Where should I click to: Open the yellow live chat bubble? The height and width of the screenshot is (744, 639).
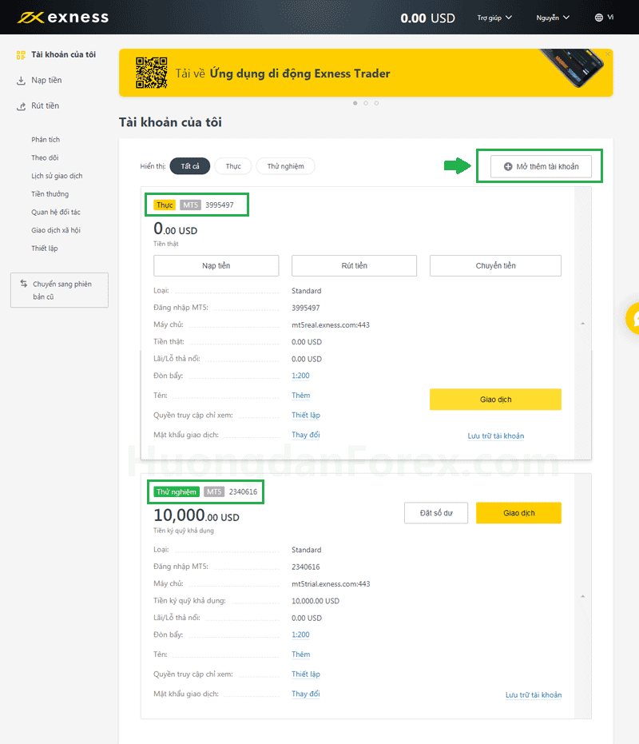(x=633, y=318)
